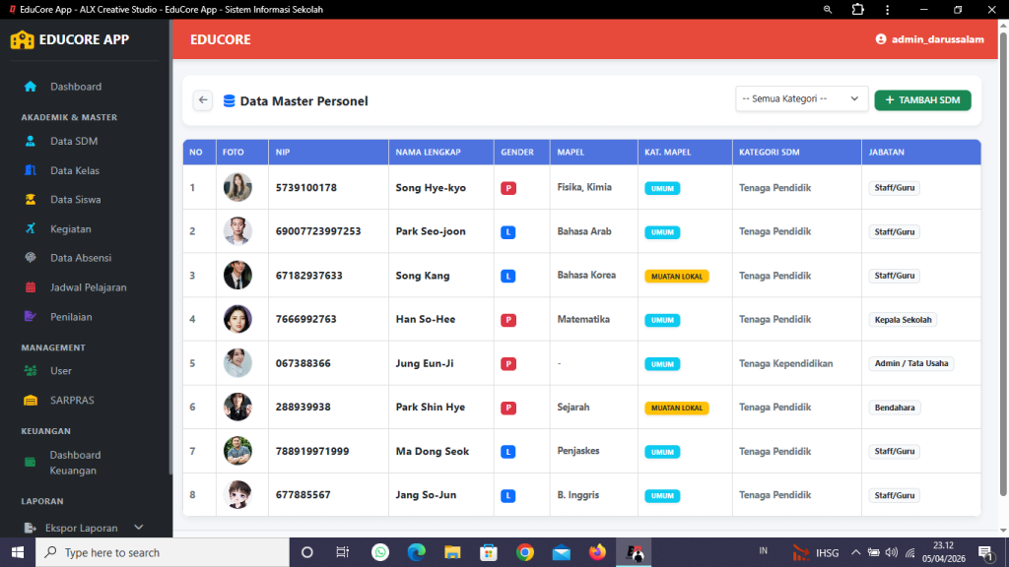Click the name Jang So-Jun
Screen dimensions: 1009x567
(x=426, y=494)
